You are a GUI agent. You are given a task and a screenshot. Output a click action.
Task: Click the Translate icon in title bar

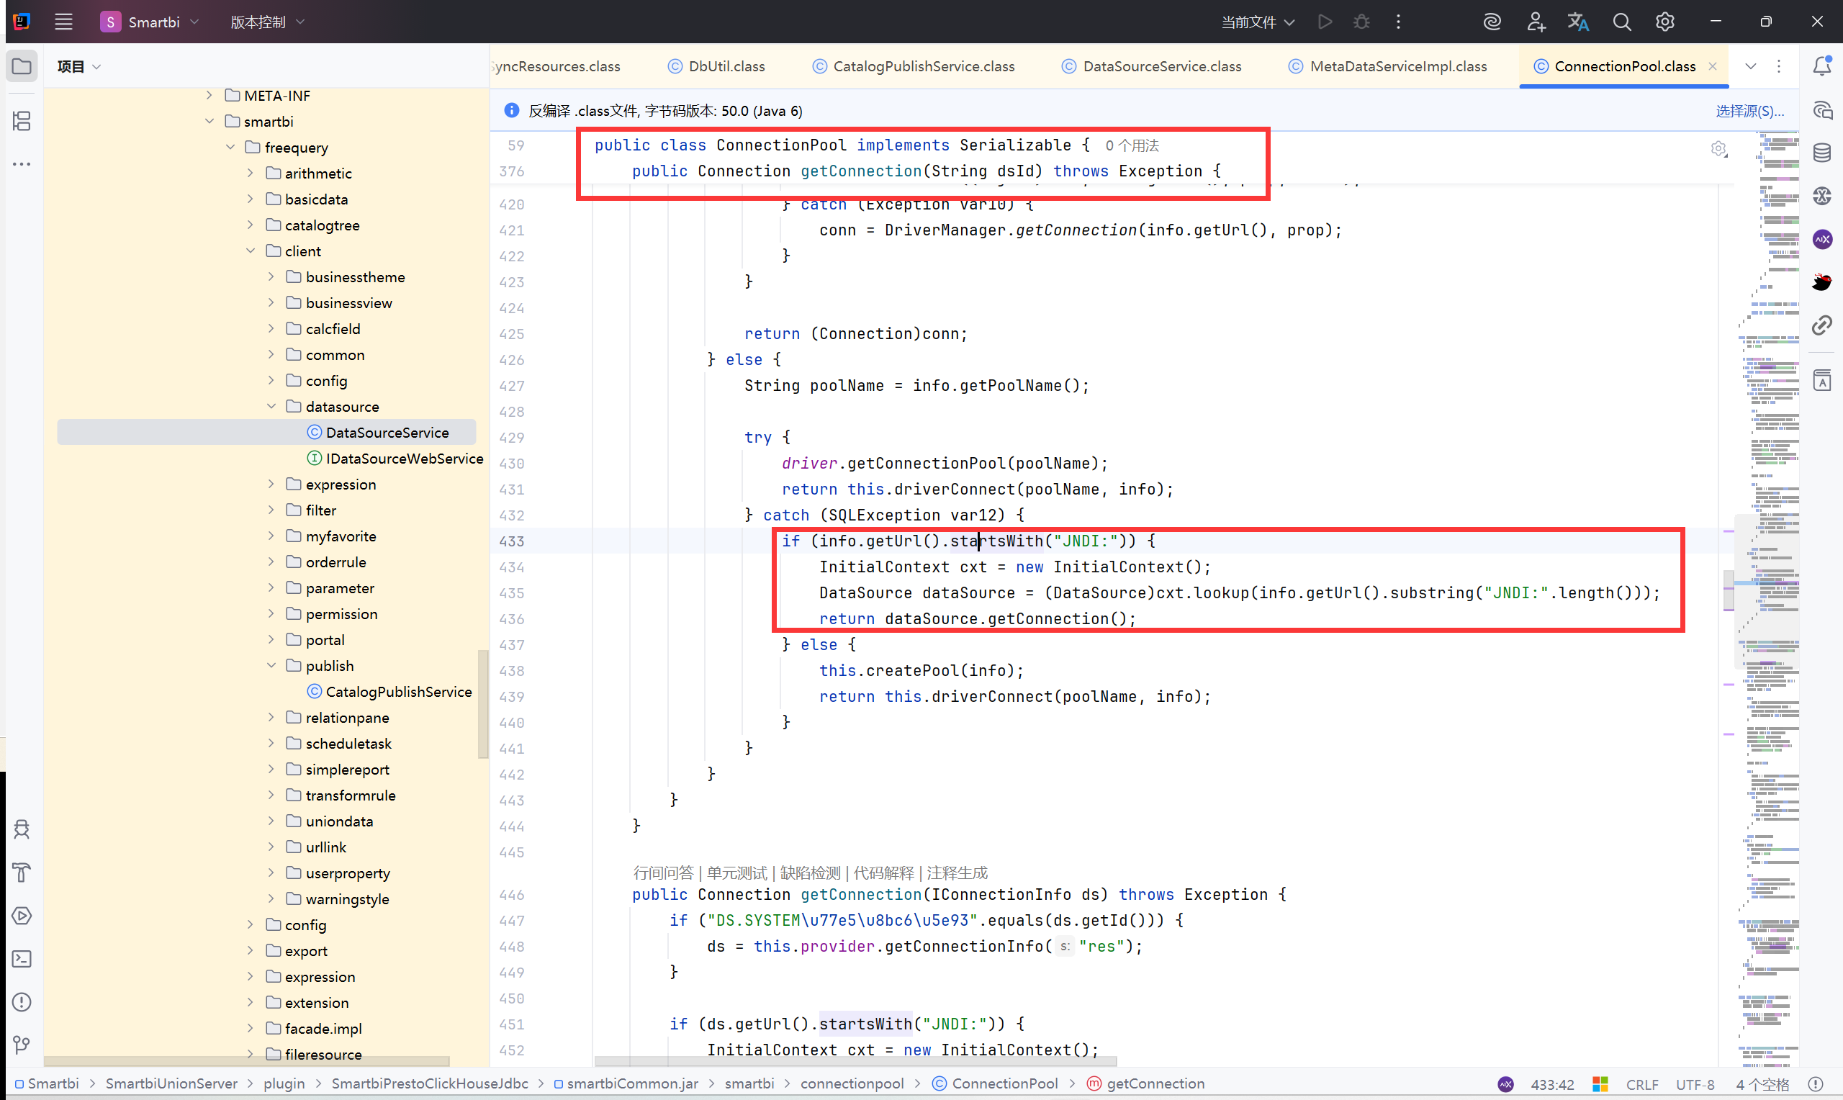[1577, 22]
